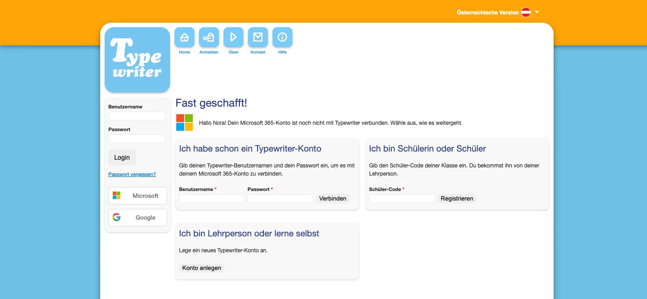Click the Login button in sidebar
647x299 pixels.
pyautogui.click(x=122, y=157)
